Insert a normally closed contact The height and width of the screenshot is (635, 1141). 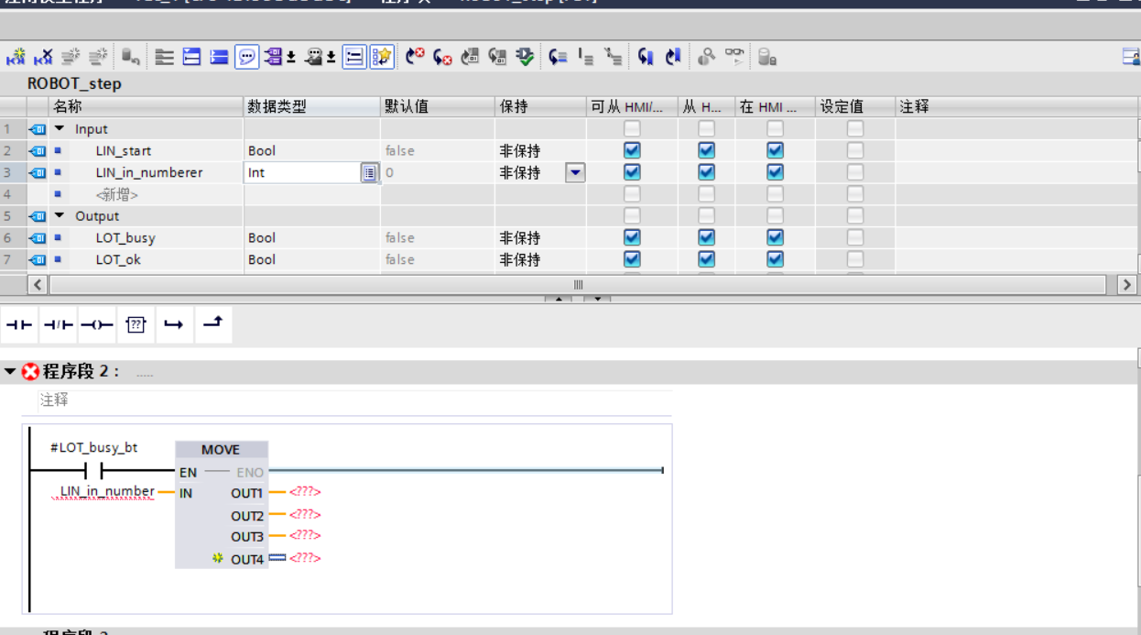58,325
